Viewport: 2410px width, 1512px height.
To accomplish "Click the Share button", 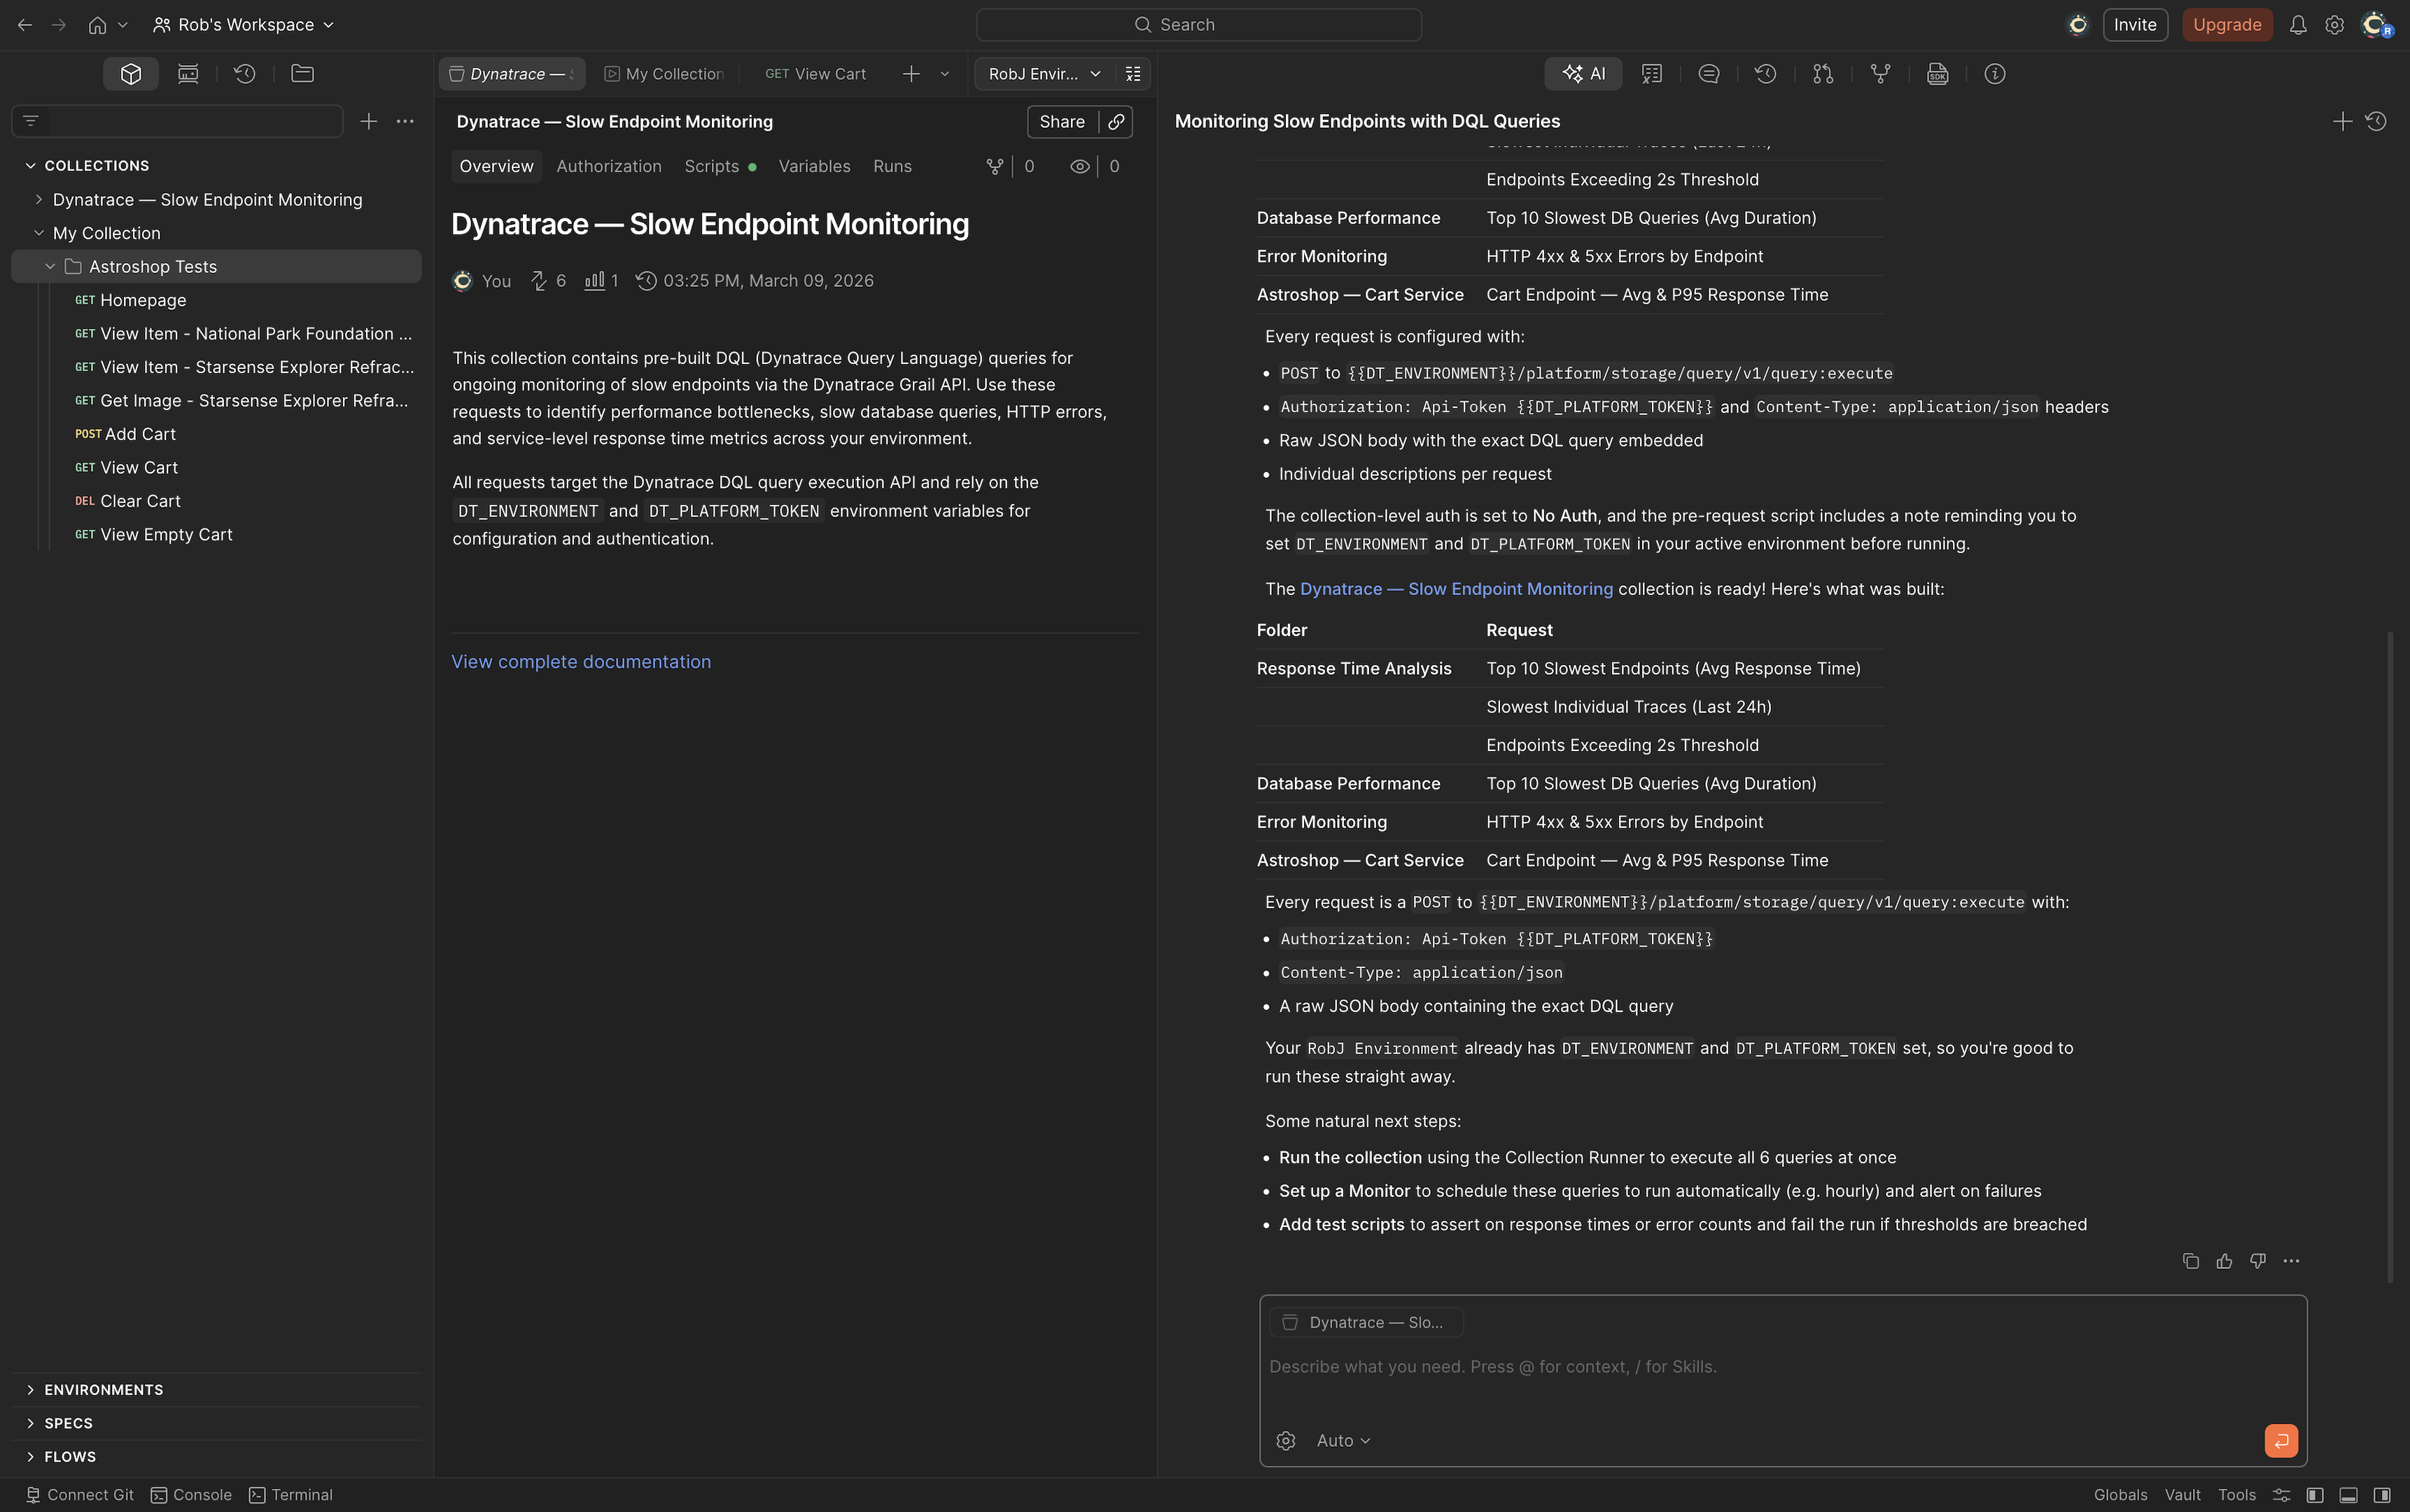I will coord(1061,121).
